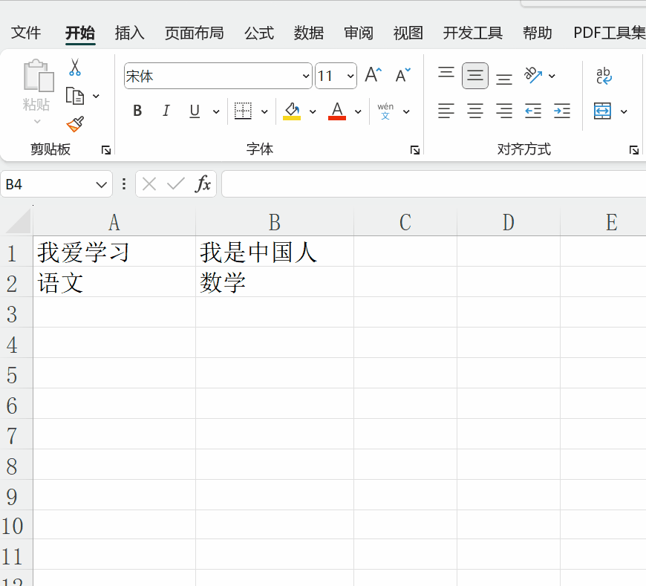Viewport: 646px width, 586px height.
Task: Click formula bar three-dot handle
Action: (124, 183)
